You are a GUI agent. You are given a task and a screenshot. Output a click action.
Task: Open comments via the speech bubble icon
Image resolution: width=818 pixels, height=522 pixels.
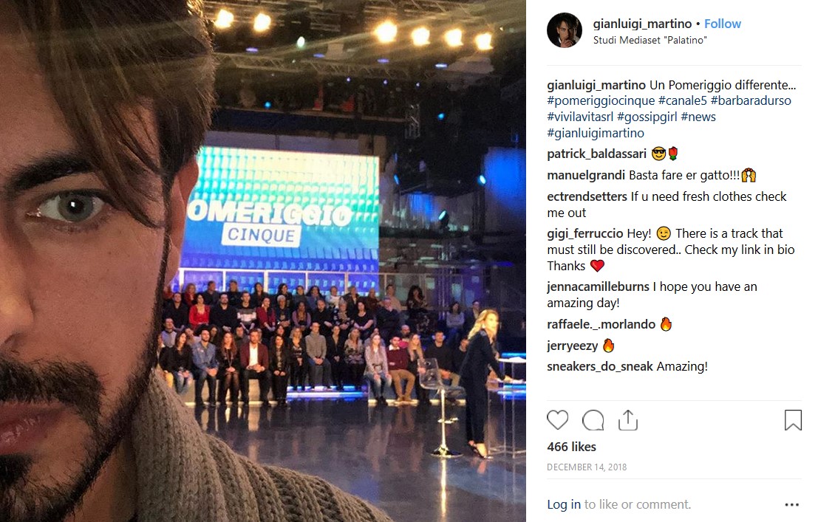pos(593,420)
